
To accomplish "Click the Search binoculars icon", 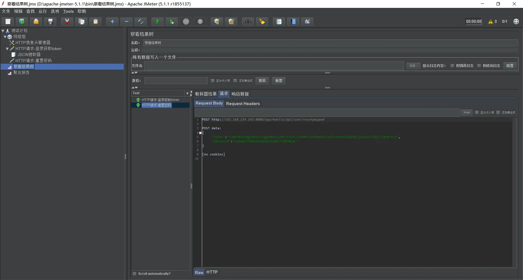I will click(x=248, y=21).
